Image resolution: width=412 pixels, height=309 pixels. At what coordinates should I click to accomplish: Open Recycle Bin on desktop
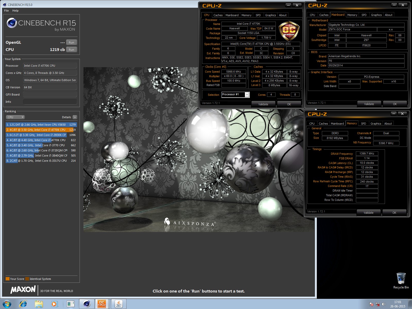point(401,281)
